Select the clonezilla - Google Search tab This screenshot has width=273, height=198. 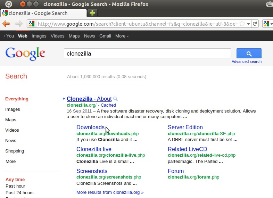tap(43, 13)
